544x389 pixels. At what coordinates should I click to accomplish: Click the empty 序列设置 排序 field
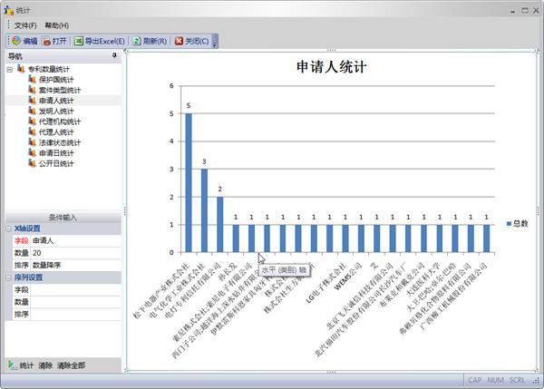click(x=76, y=315)
